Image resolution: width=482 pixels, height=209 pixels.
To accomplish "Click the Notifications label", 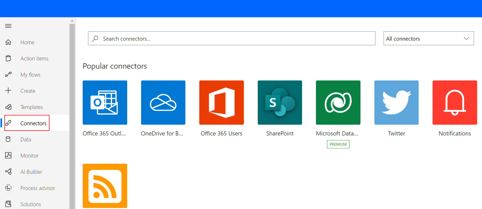I will (x=455, y=133).
